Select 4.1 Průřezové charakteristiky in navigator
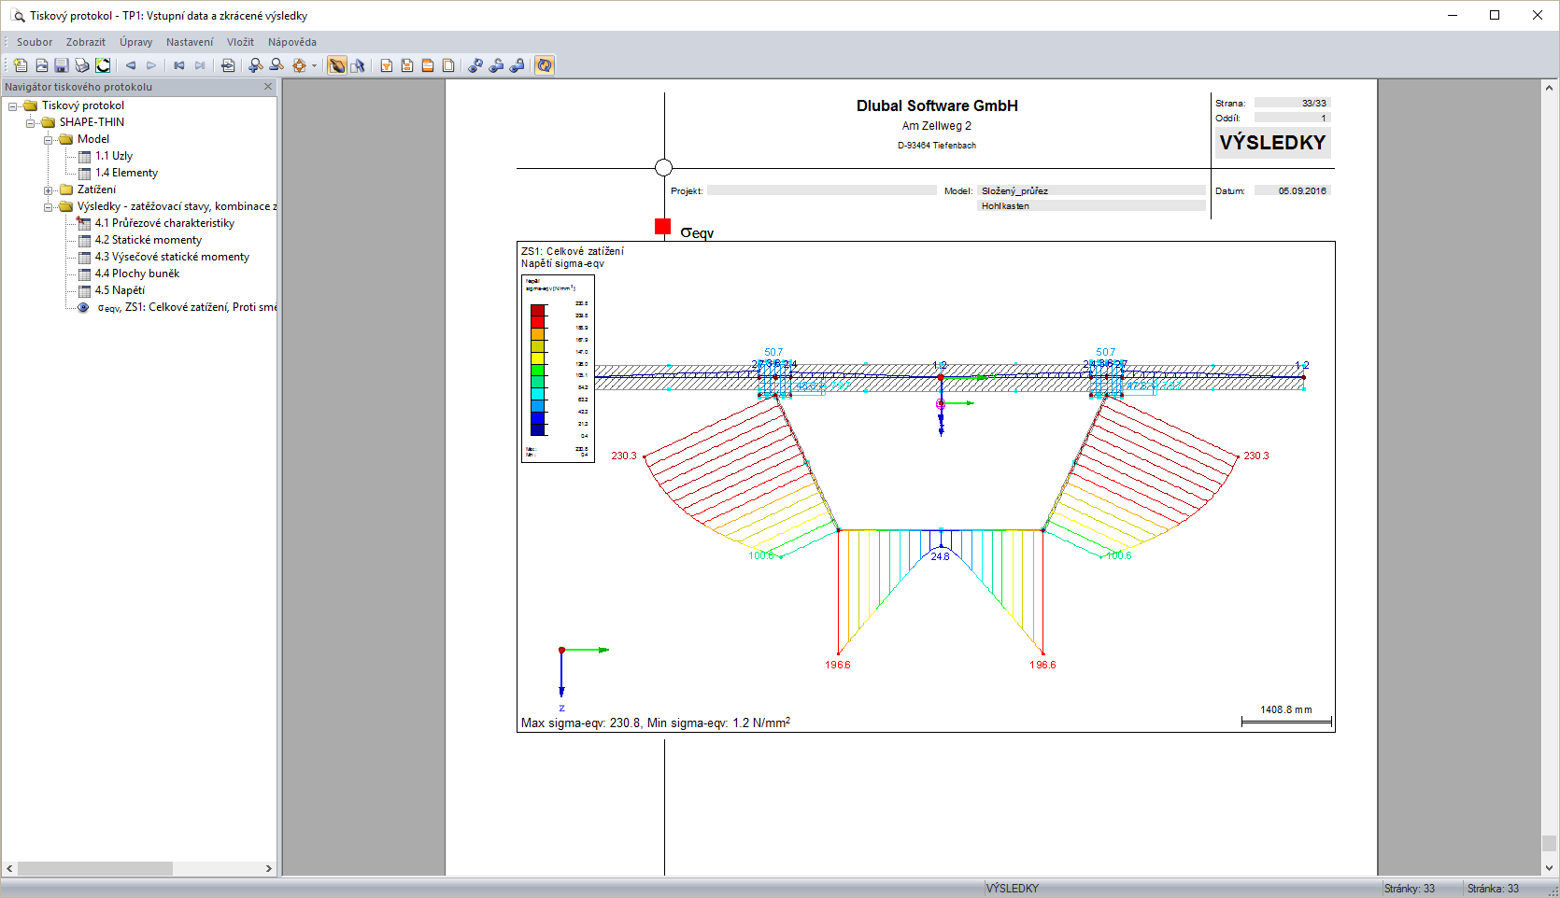The image size is (1560, 898). click(164, 223)
